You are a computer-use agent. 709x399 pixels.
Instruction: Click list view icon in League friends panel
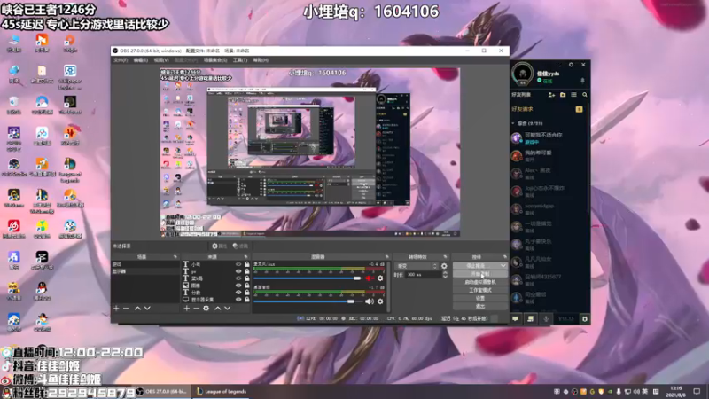[x=573, y=95]
